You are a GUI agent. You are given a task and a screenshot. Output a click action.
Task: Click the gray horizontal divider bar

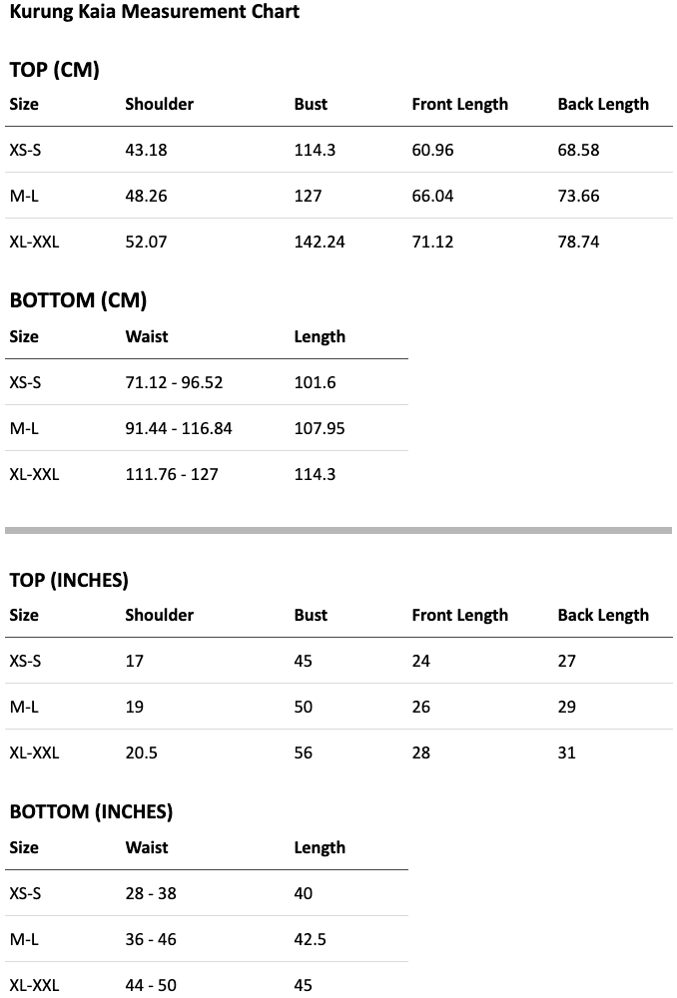[338, 530]
